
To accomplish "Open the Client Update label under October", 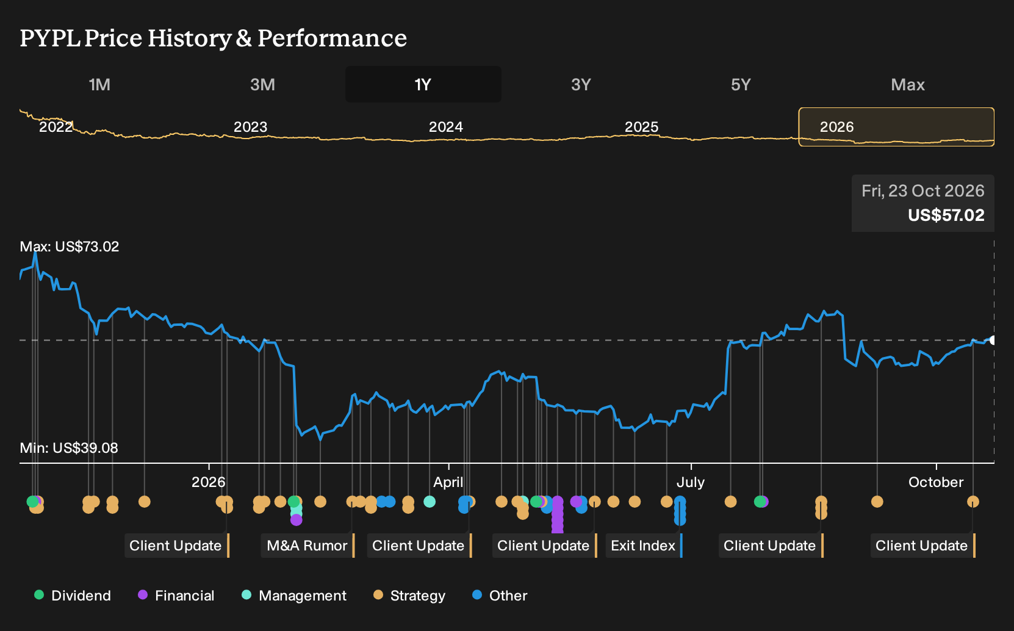I will coord(923,546).
